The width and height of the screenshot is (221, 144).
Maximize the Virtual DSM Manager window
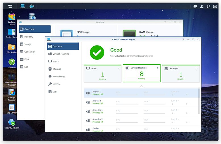[193, 39]
